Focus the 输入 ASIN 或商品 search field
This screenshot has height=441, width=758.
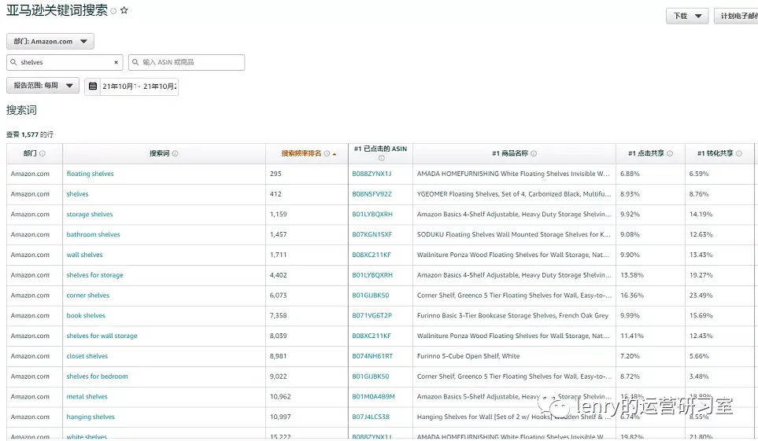point(187,62)
